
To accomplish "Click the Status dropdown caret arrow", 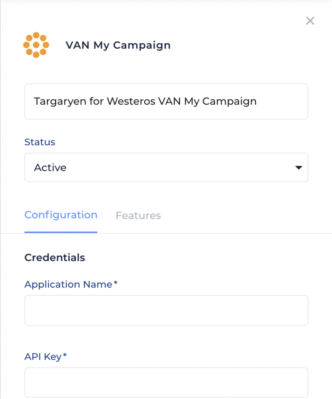I will tap(298, 168).
